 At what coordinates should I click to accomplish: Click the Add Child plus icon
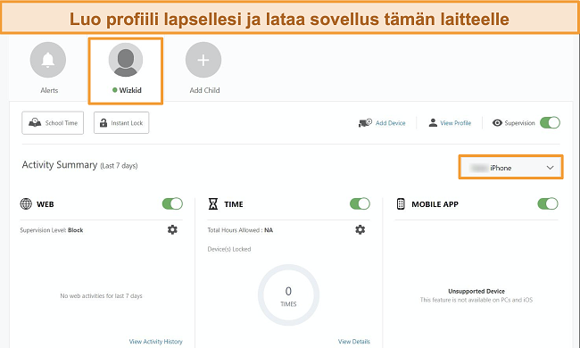203,60
